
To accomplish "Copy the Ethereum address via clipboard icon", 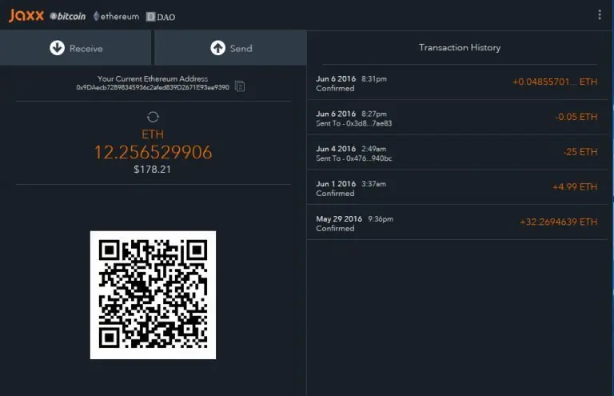I will tap(240, 86).
